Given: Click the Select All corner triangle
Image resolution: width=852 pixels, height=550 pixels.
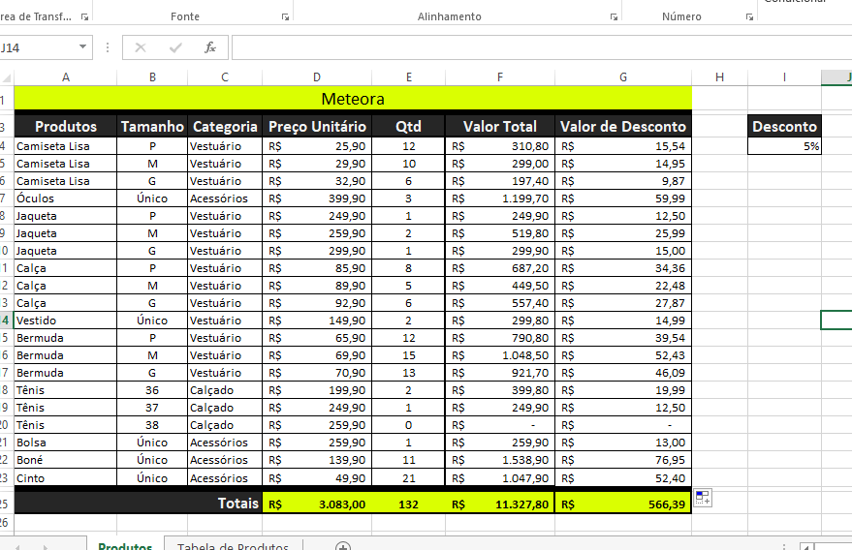Looking at the screenshot, I should pyautogui.click(x=7, y=78).
